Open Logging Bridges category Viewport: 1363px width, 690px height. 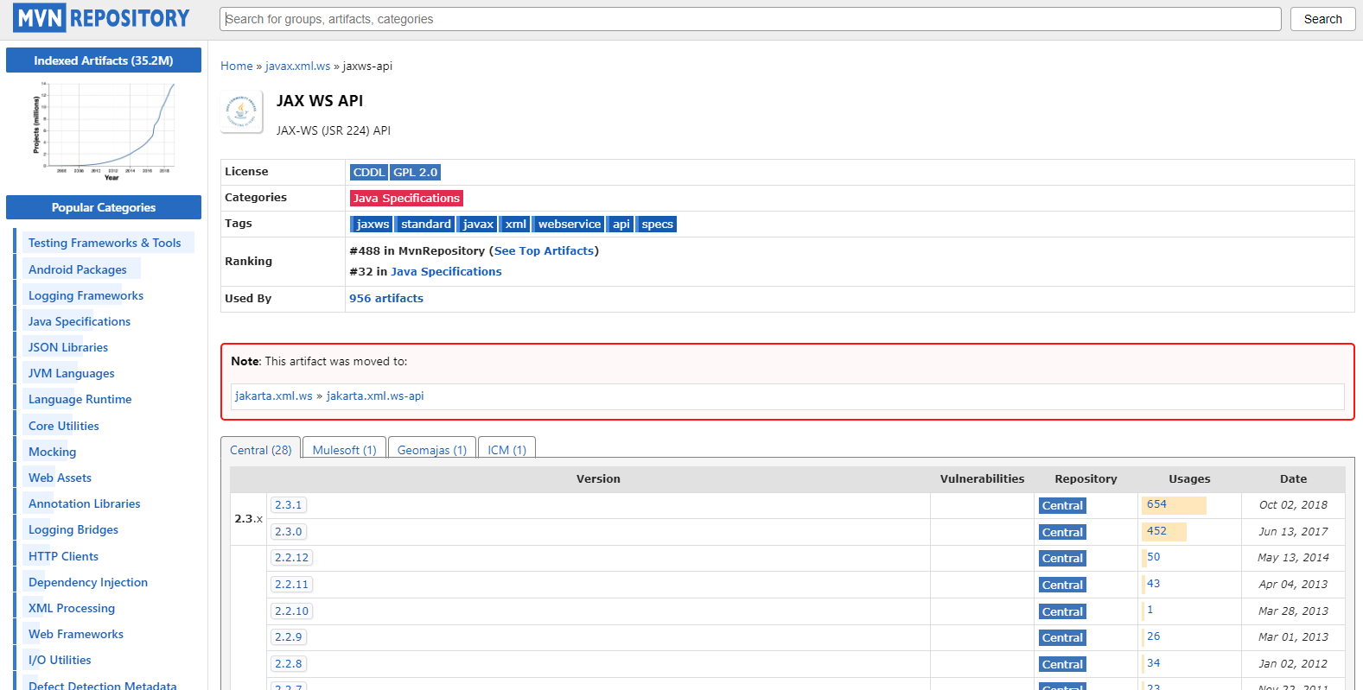tap(73, 529)
